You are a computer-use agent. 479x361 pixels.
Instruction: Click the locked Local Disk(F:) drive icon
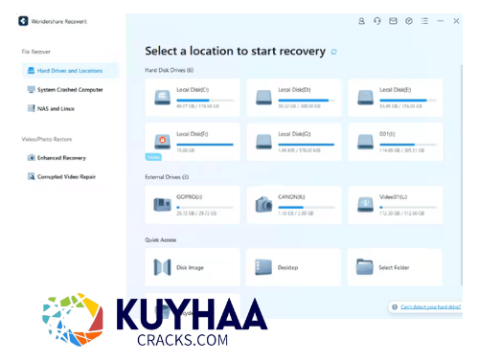(x=162, y=142)
